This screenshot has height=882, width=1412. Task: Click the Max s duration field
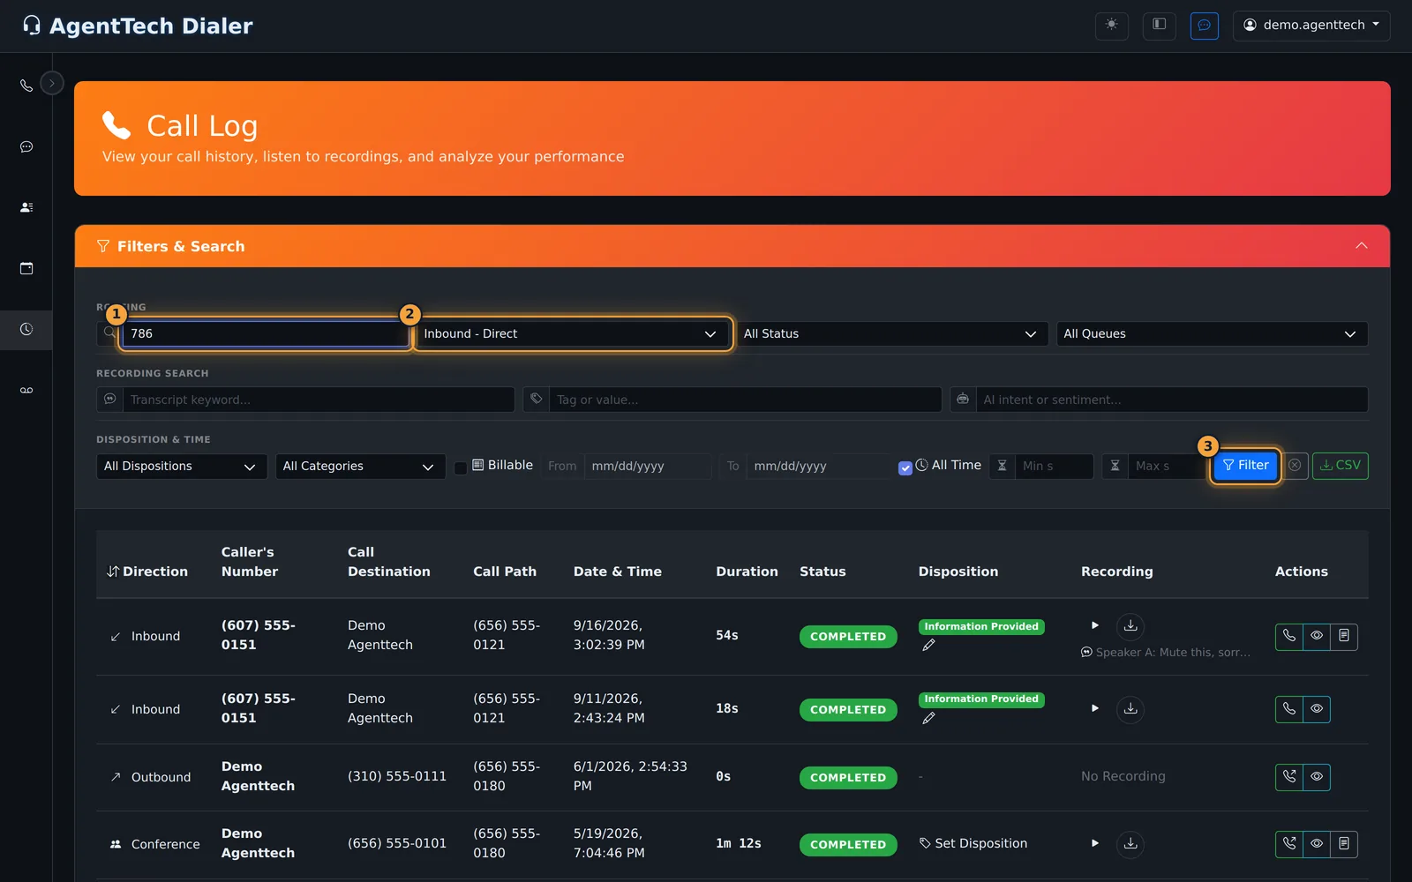point(1166,467)
